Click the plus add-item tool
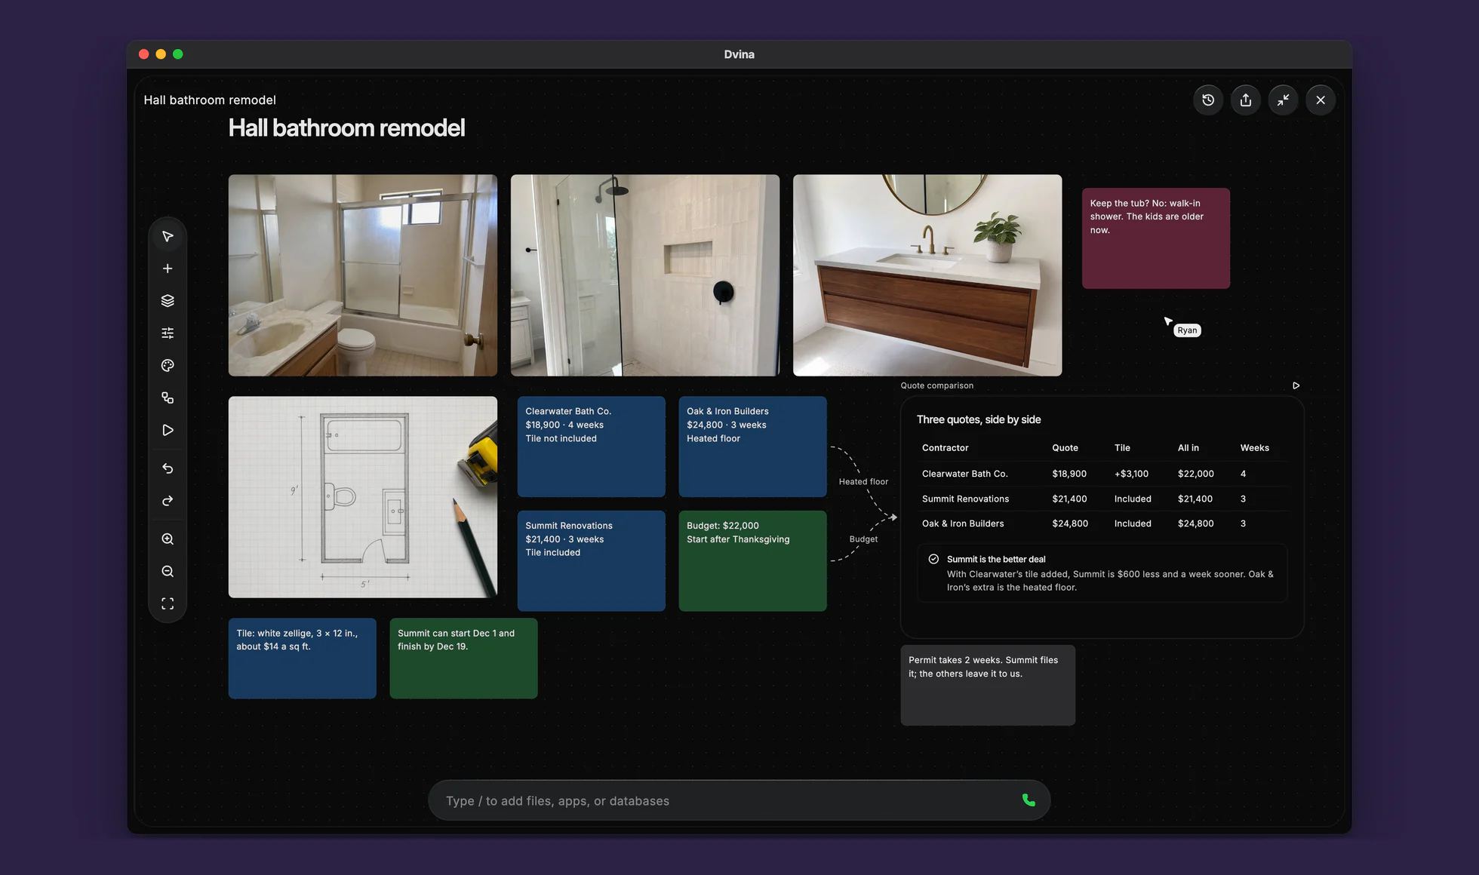Screen dimensions: 1479x875 (168, 269)
